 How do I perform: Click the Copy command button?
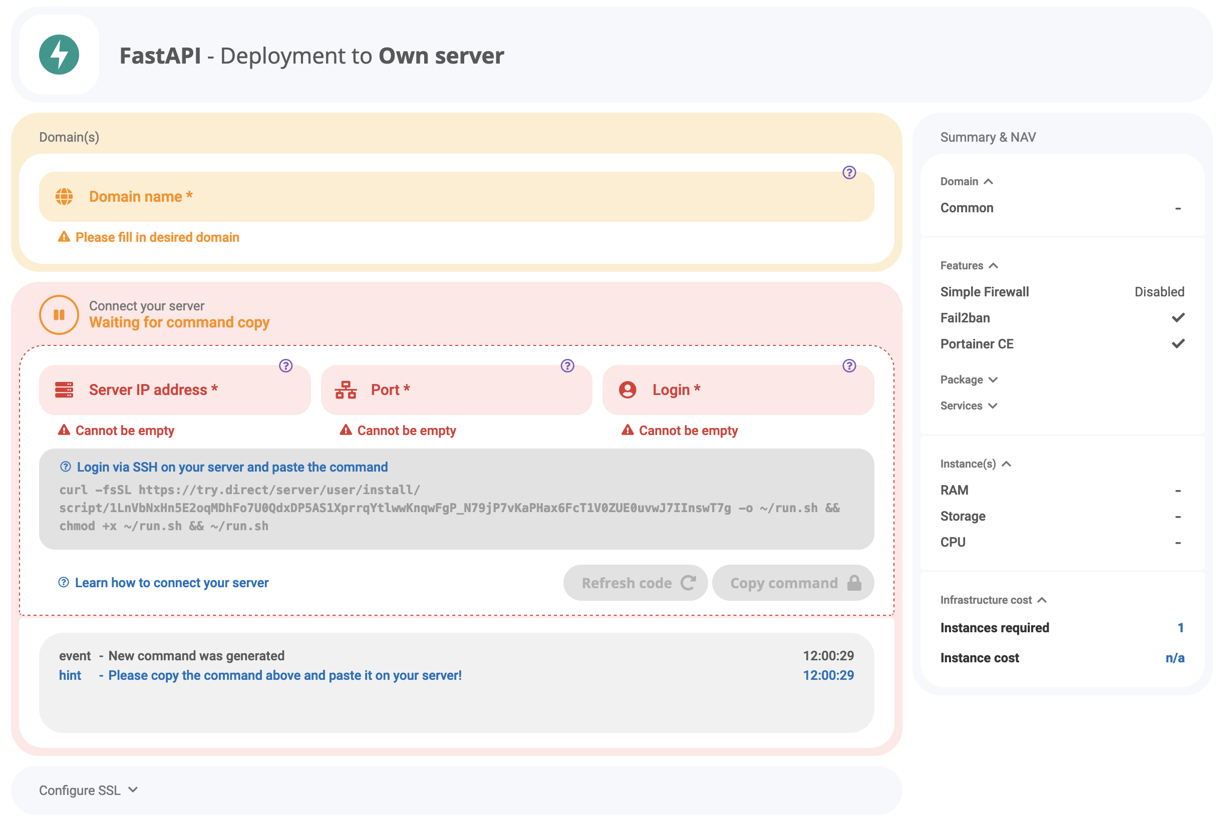point(793,583)
